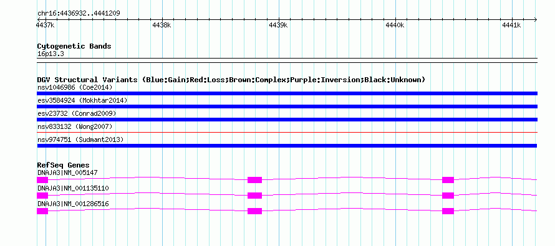Select the 4438k ruler tick label

tap(162, 26)
